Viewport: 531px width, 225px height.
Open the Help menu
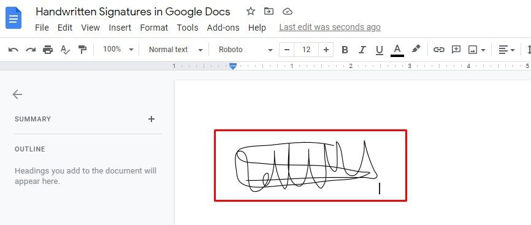click(x=257, y=28)
